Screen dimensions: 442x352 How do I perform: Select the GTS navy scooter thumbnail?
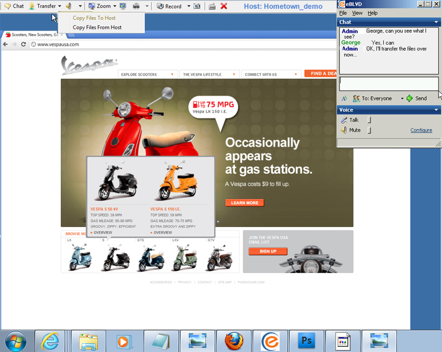pyautogui.click(x=151, y=258)
